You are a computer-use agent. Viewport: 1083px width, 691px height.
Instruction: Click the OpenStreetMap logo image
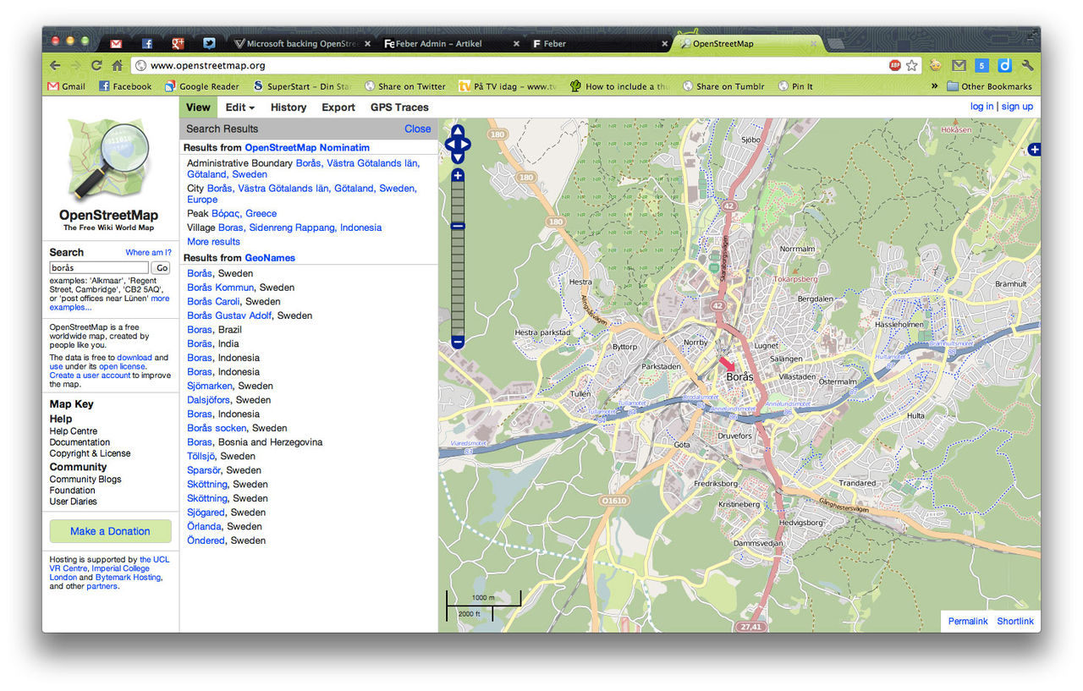point(110,160)
